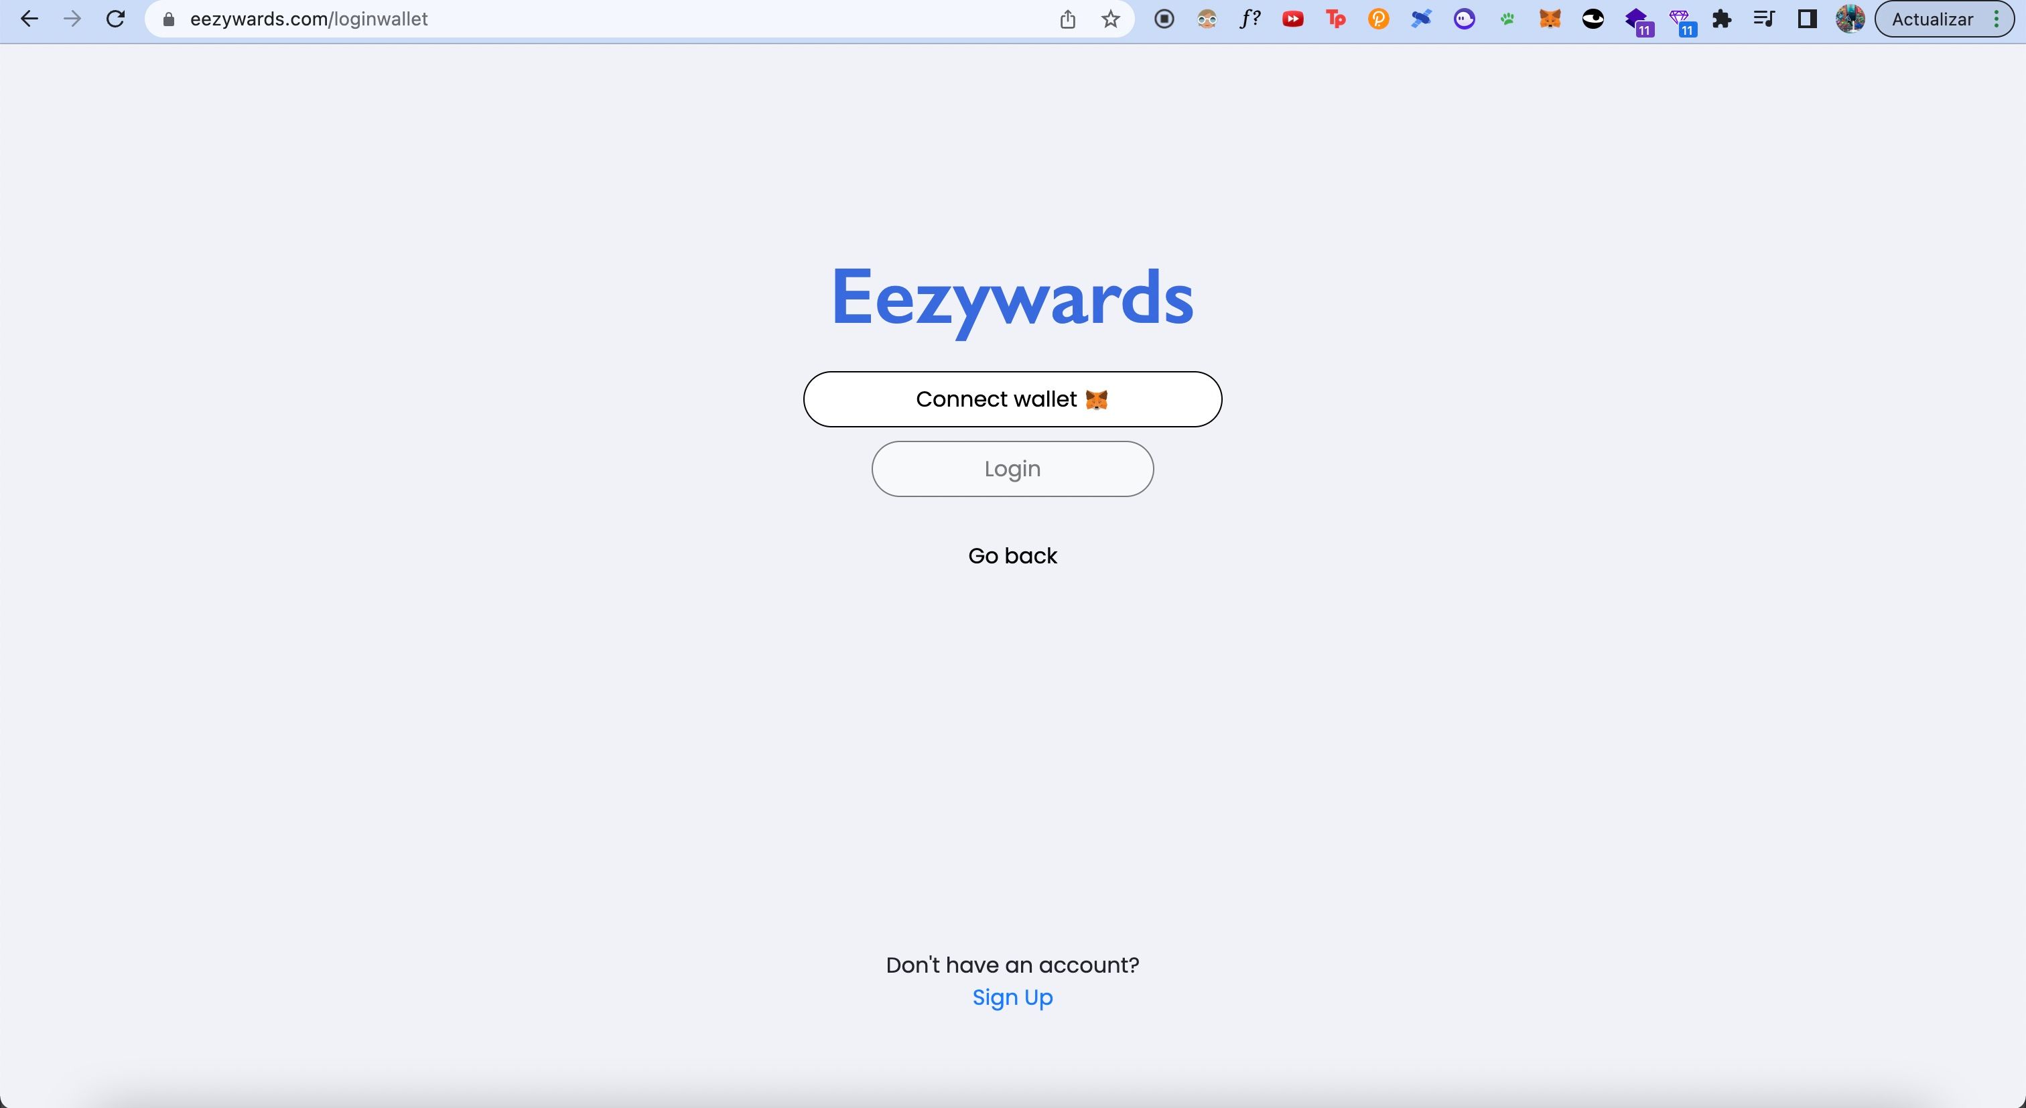Click the Sign Up link

coord(1012,997)
